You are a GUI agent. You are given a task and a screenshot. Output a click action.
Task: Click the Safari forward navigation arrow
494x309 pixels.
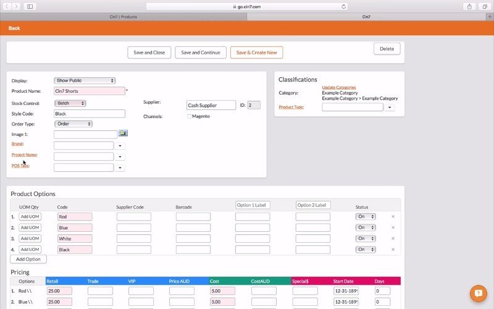[17, 6]
